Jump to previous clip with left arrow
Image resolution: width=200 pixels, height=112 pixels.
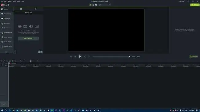(85, 57)
